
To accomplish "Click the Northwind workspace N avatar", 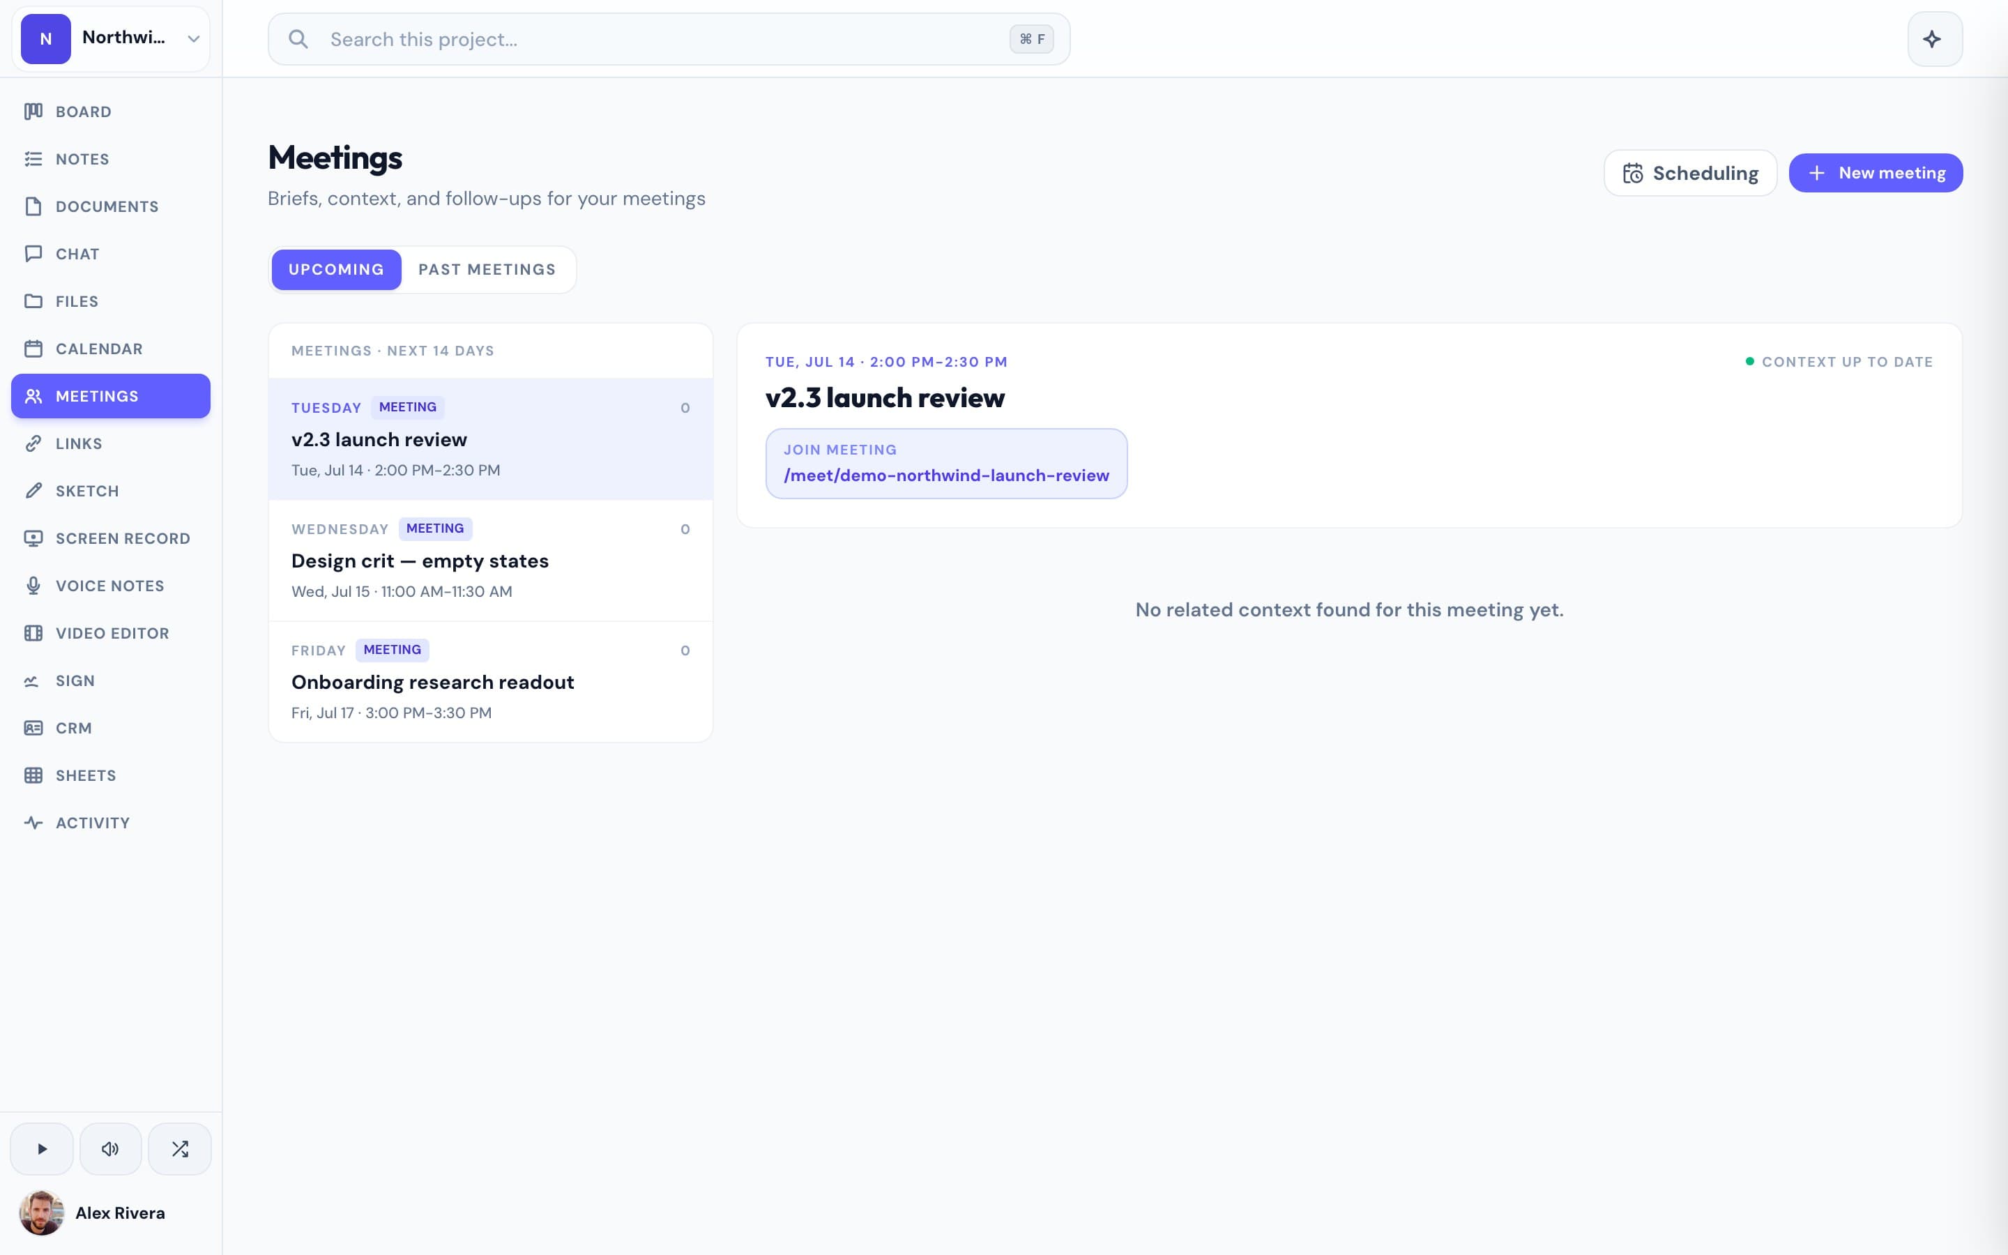I will (x=45, y=38).
